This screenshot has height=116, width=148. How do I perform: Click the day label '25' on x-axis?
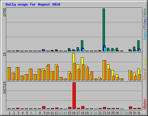click(113, 113)
